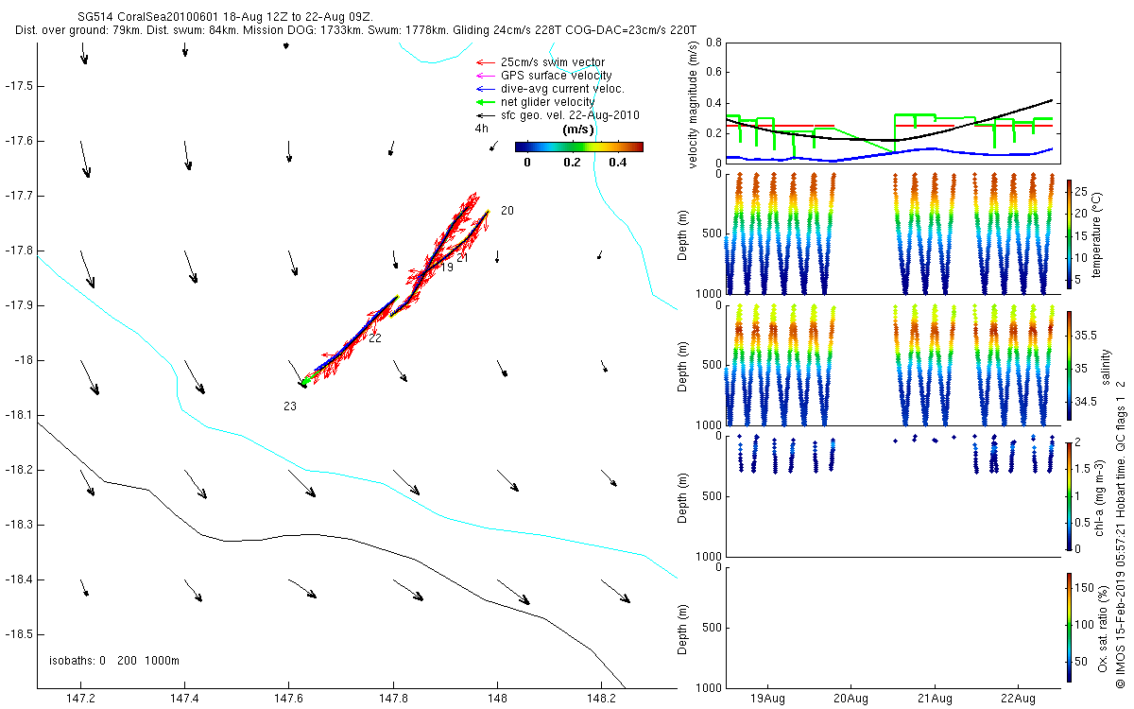Click the red swim vector legend arrow
The image size is (1134, 709).
click(486, 61)
